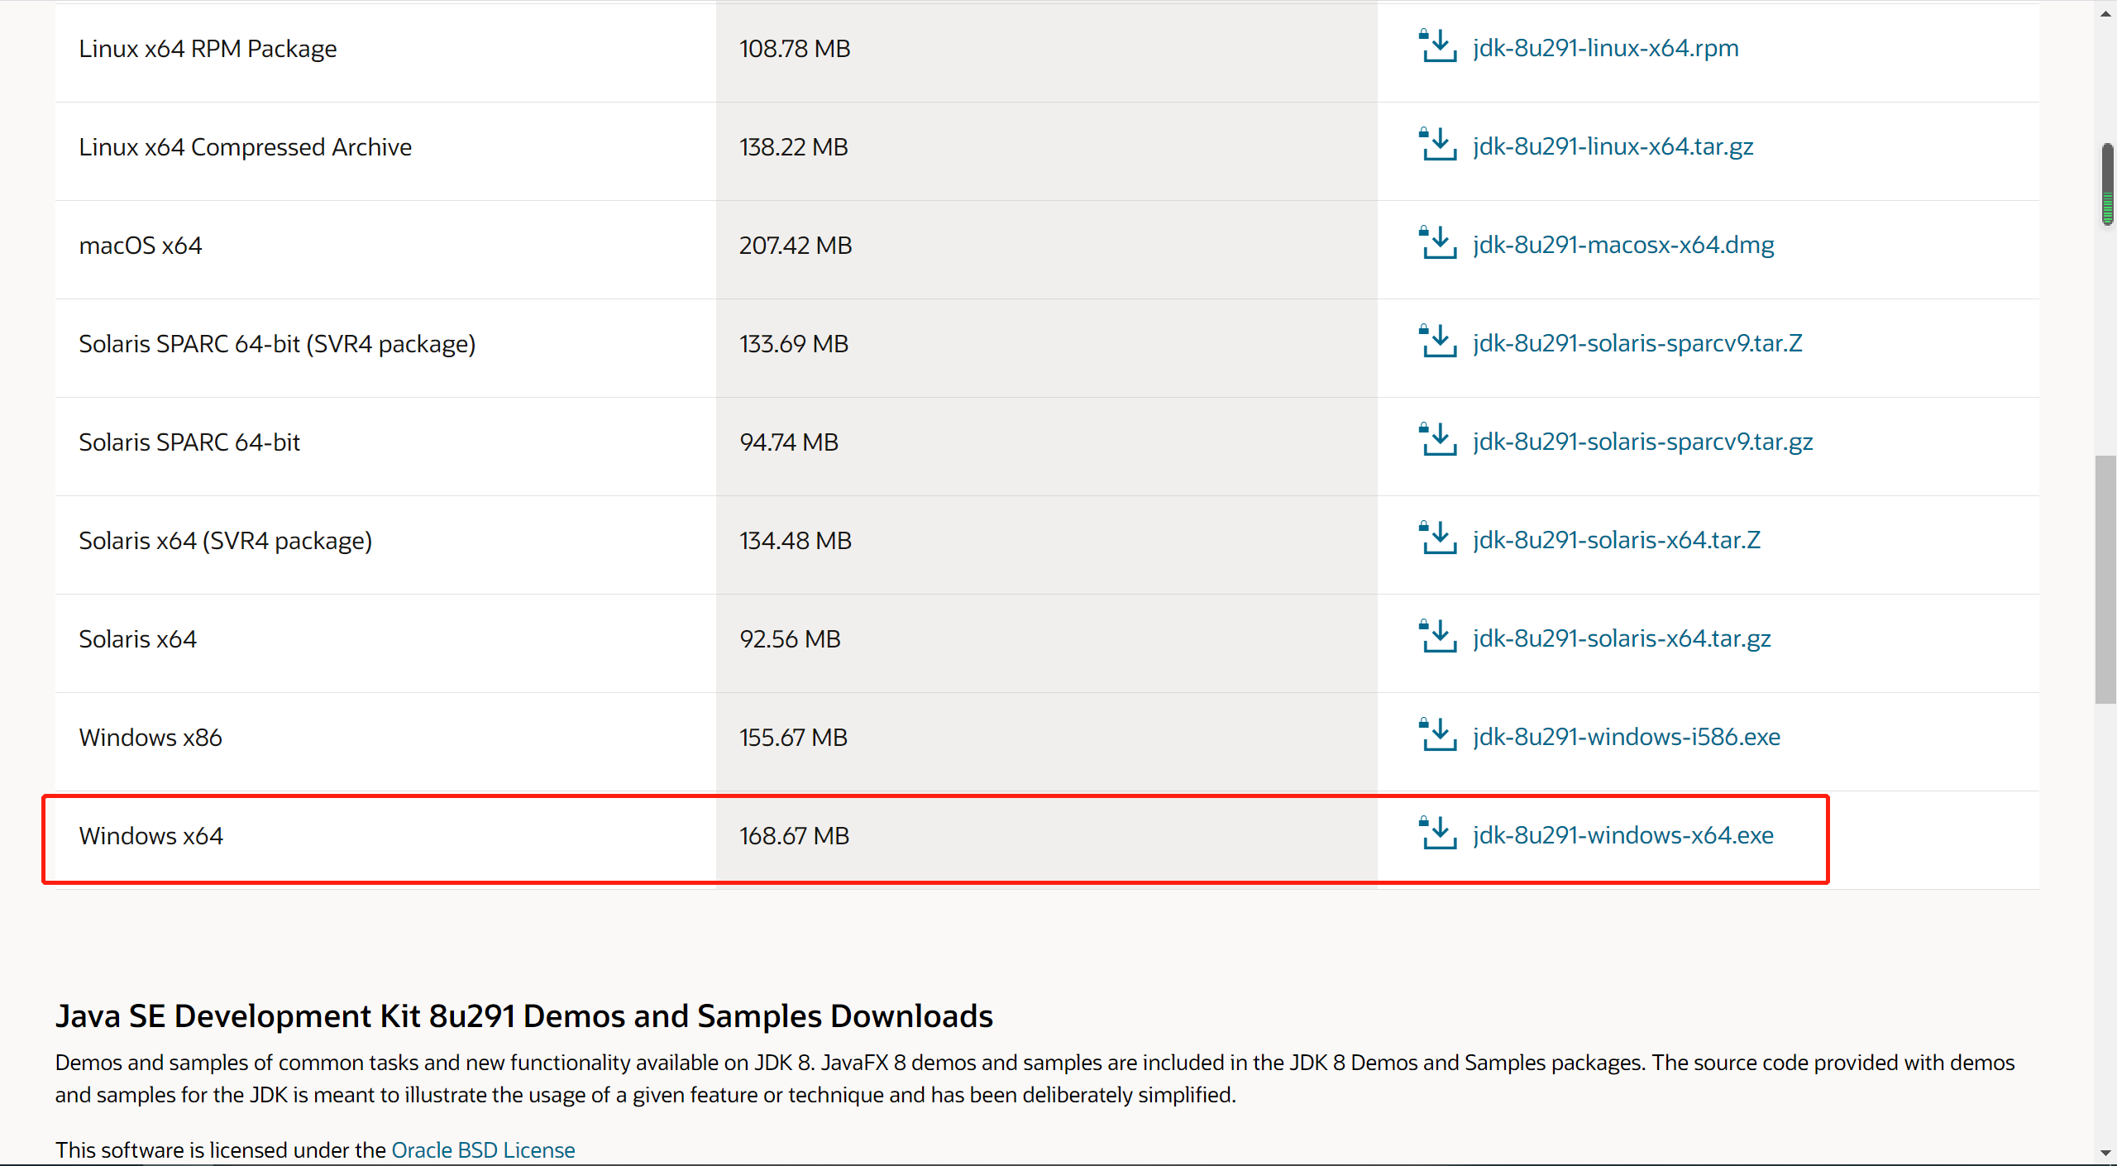Click download icon for windows-x64.exe

pos(1437,834)
